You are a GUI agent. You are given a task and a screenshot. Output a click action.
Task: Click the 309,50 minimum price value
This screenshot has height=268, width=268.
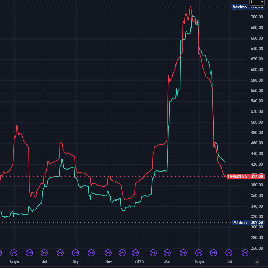pos(257,222)
